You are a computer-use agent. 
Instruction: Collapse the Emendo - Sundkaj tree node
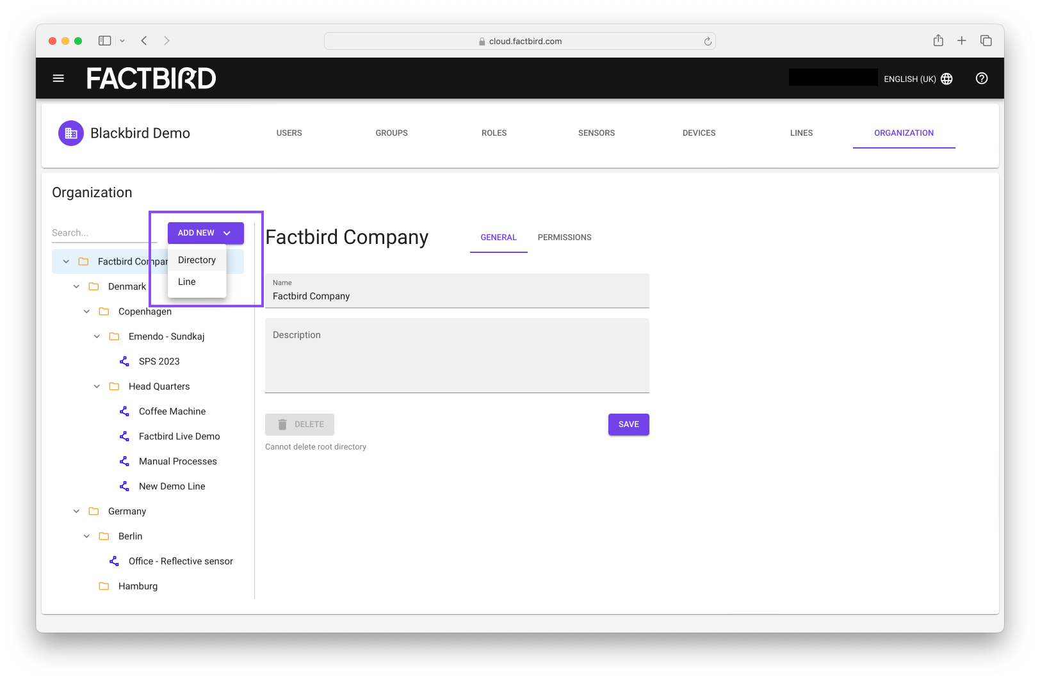point(97,336)
